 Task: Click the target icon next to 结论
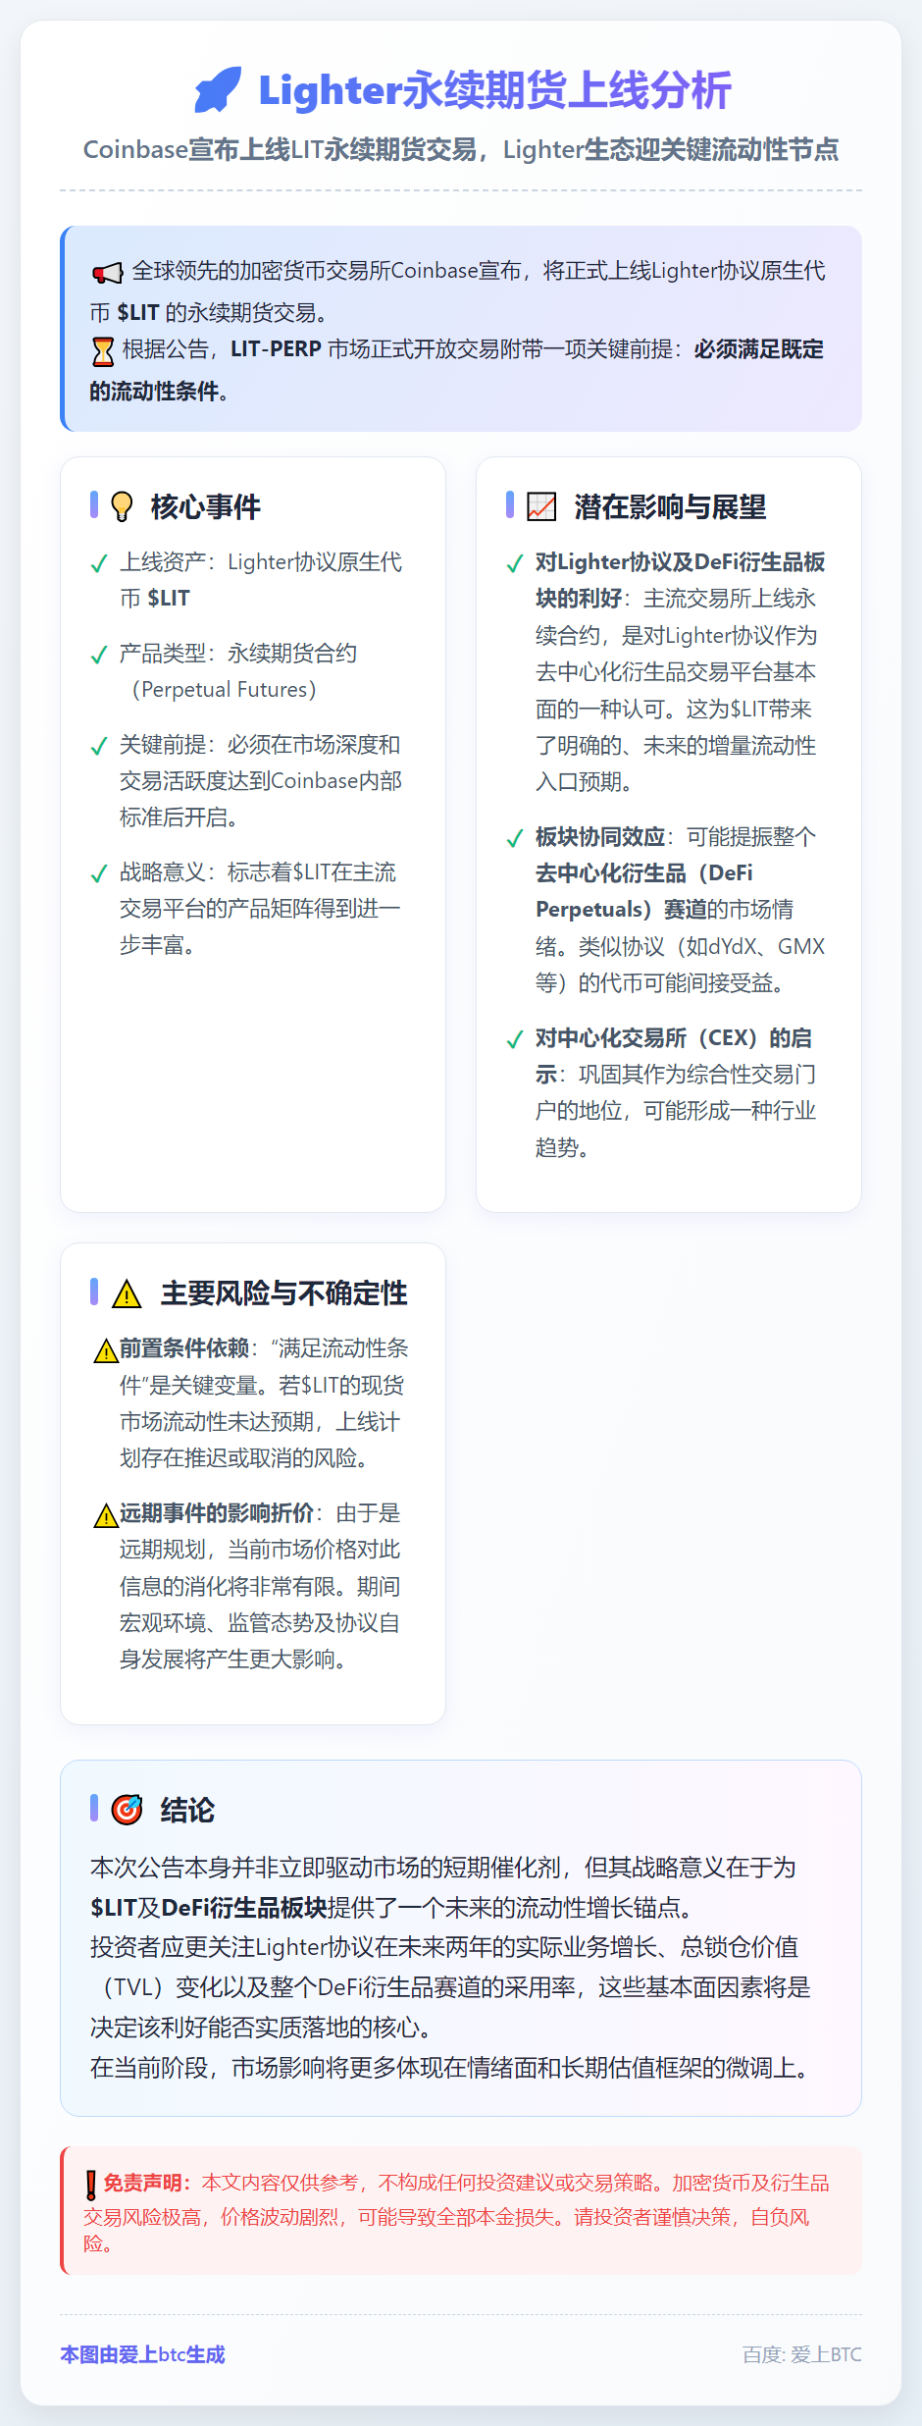[x=127, y=1809]
